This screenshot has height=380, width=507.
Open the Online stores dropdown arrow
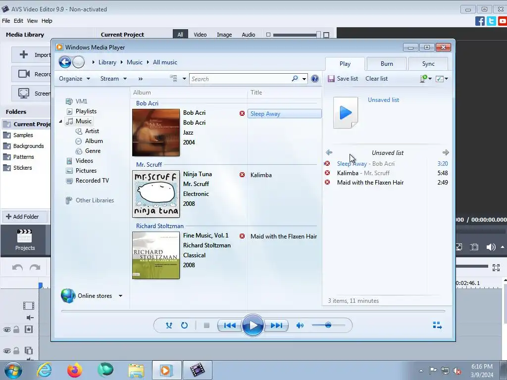tap(120, 296)
